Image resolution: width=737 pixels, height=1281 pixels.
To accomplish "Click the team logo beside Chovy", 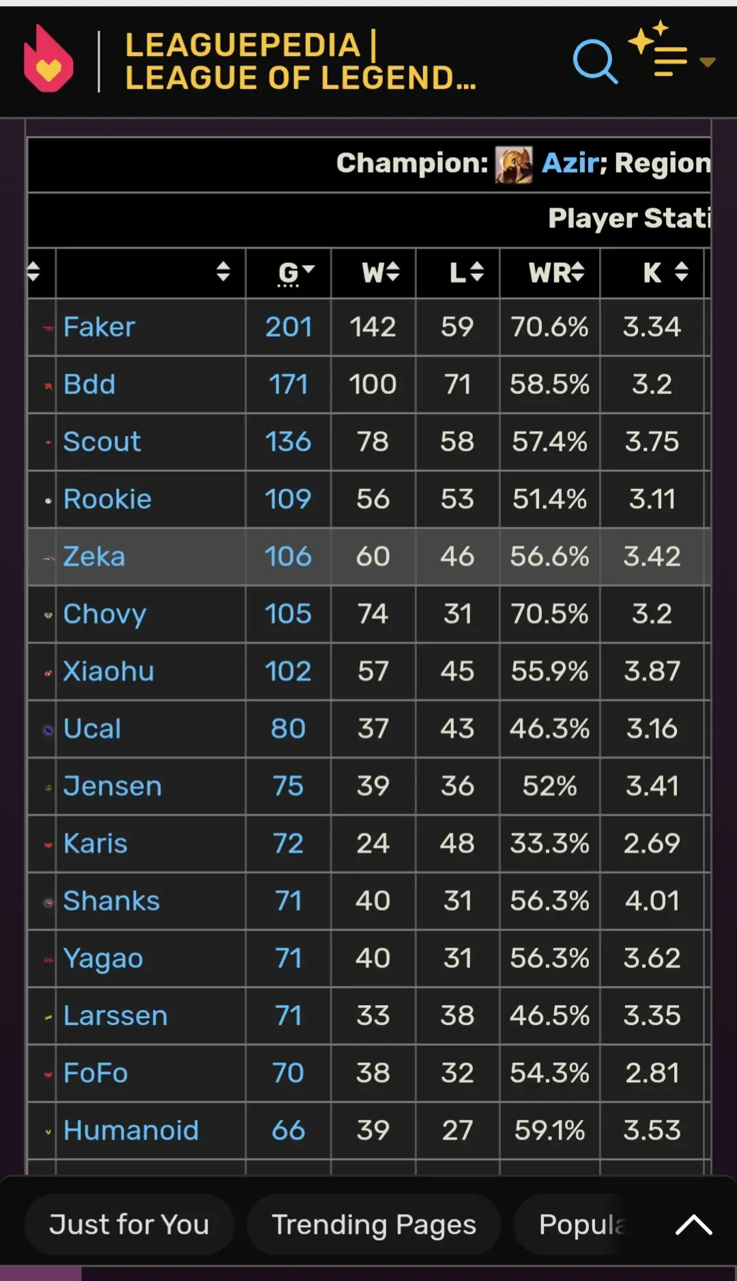I will point(48,615).
